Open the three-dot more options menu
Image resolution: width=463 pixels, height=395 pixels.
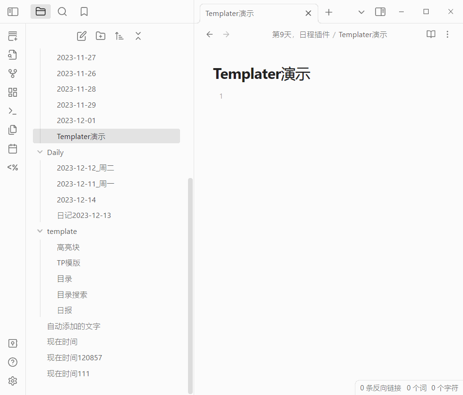(x=447, y=34)
